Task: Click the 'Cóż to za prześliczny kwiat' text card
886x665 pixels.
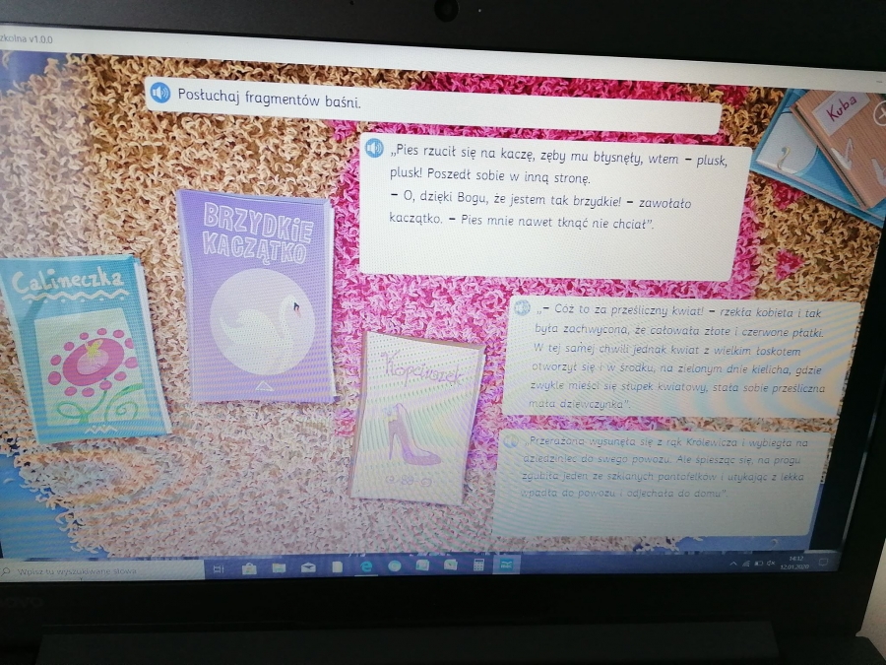Action: pos(679,358)
